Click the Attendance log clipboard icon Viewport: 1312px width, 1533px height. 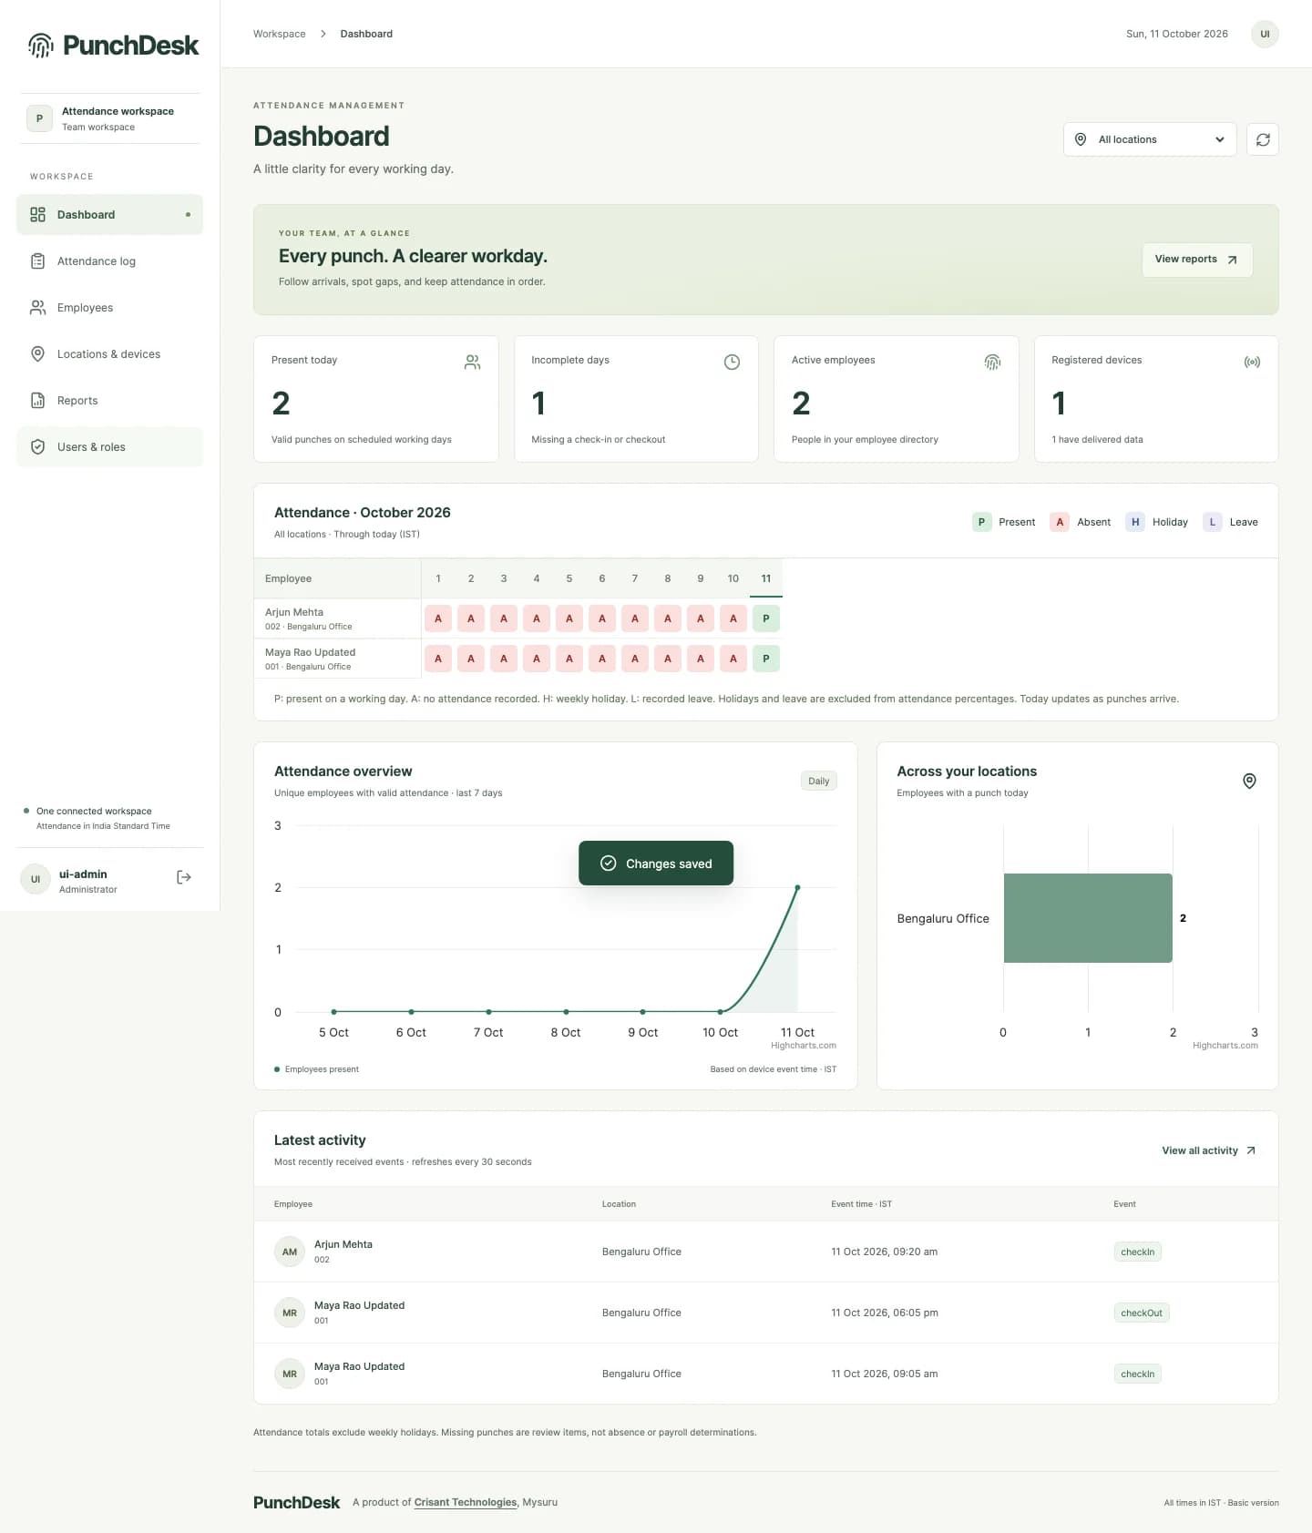click(37, 261)
